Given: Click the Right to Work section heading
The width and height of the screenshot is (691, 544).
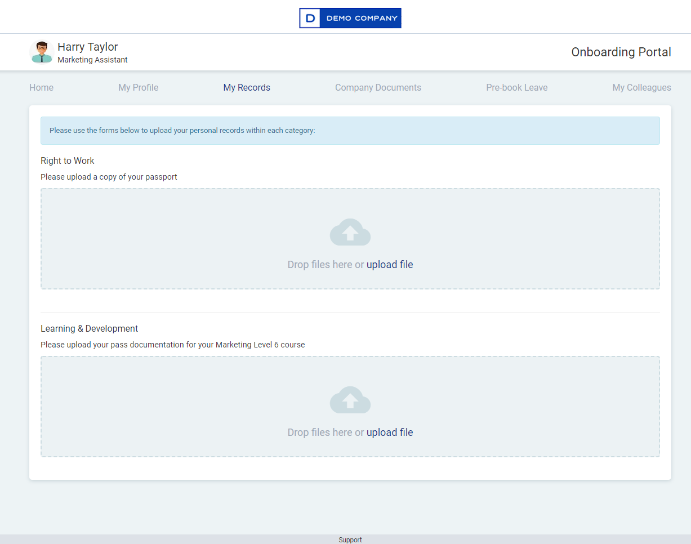Looking at the screenshot, I should (x=67, y=160).
